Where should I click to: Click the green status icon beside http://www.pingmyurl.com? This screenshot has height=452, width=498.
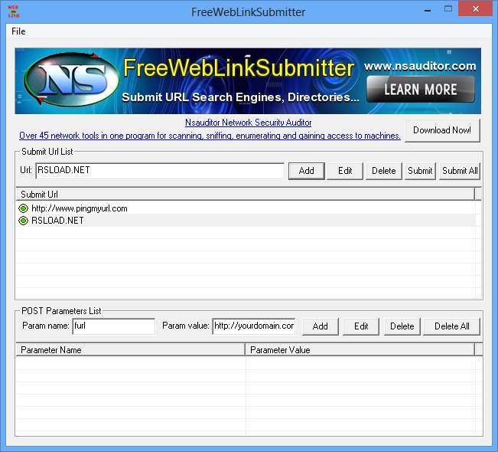click(x=23, y=208)
